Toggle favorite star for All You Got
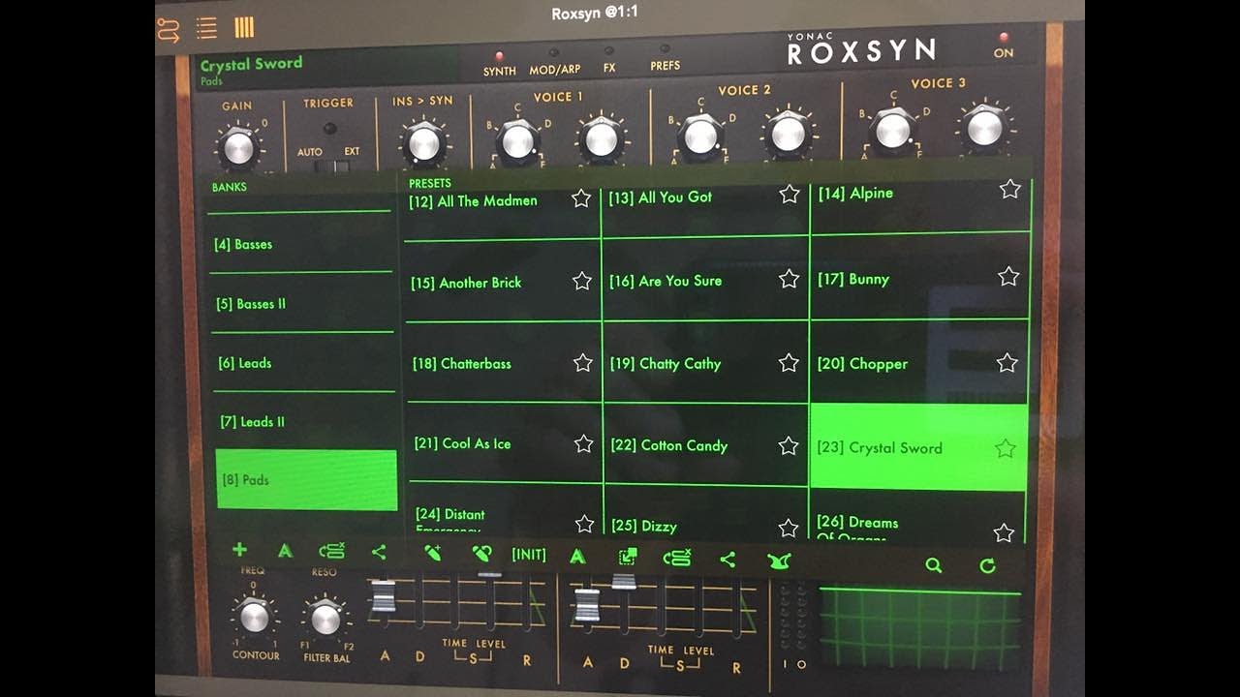This screenshot has height=697, width=1240. (x=790, y=195)
